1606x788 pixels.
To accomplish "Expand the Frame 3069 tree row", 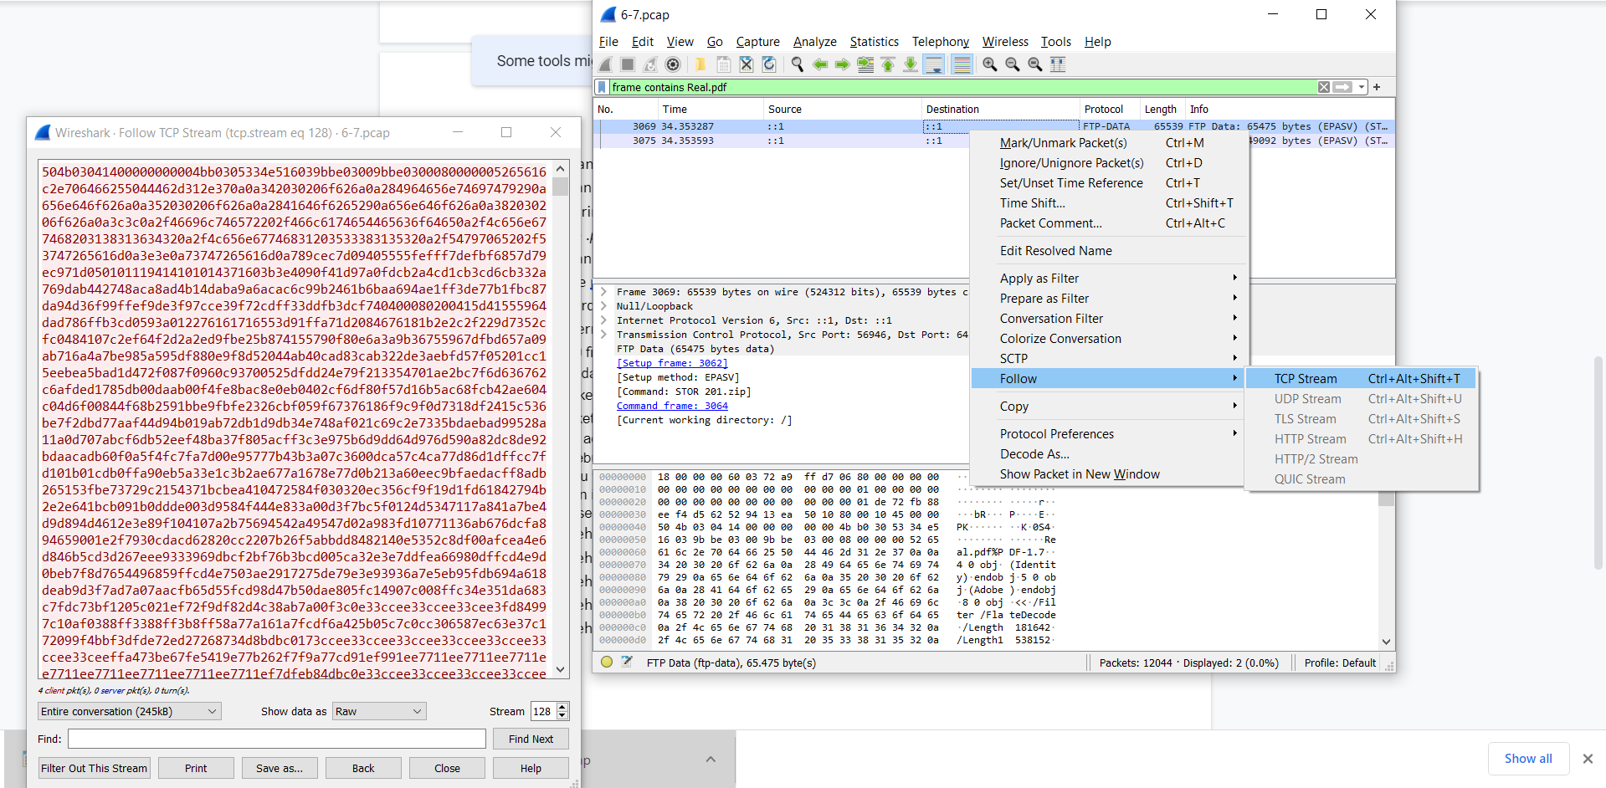I will click(603, 292).
